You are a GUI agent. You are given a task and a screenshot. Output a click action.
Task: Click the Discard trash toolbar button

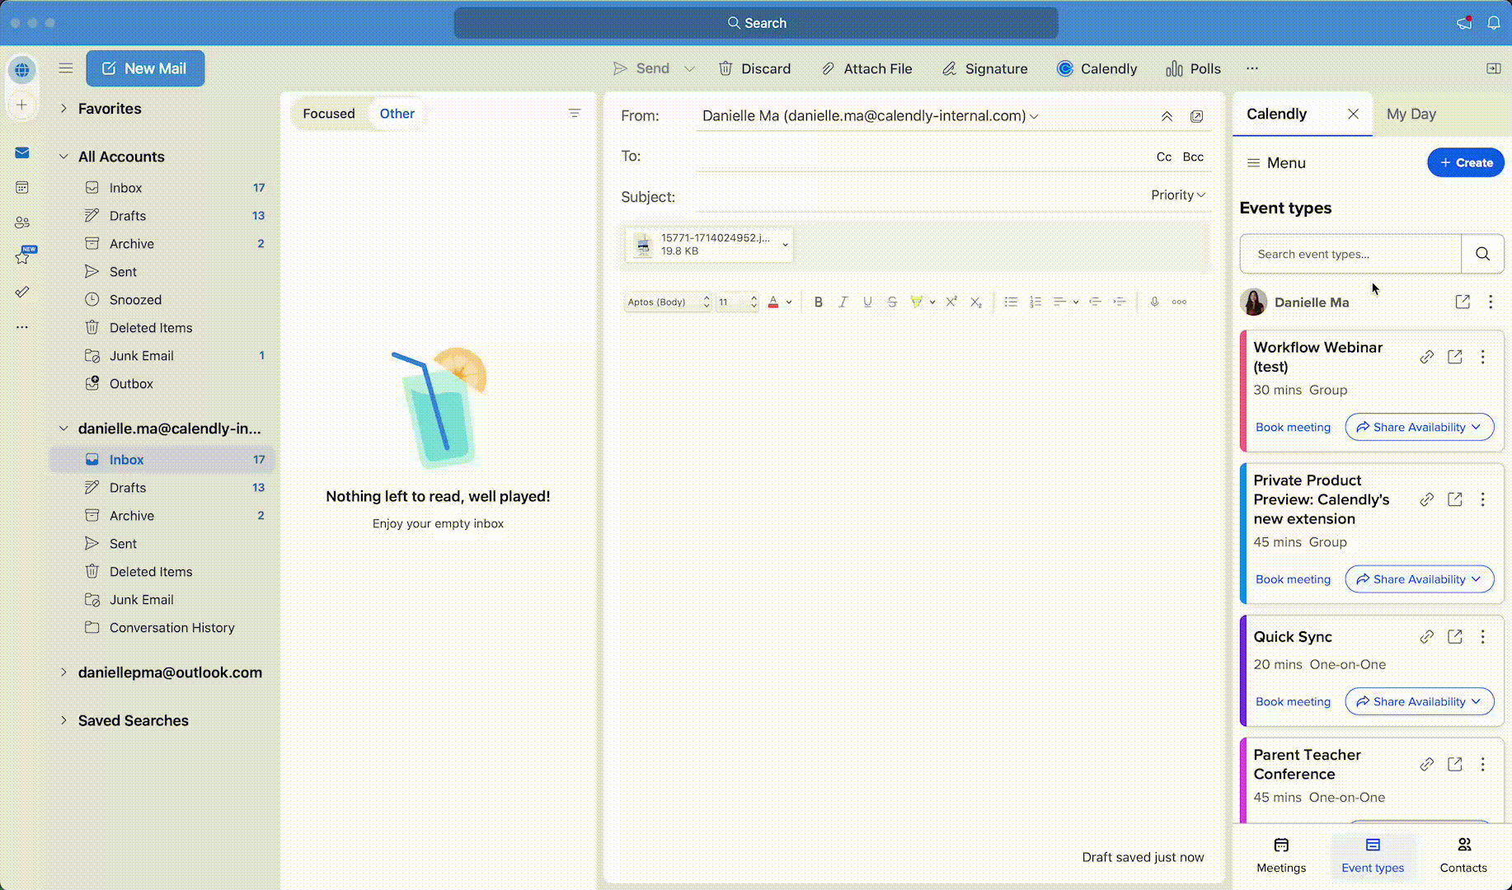pyautogui.click(x=754, y=68)
